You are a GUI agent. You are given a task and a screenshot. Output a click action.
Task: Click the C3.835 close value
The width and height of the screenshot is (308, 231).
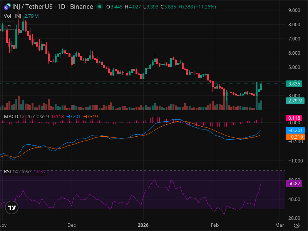168,7
